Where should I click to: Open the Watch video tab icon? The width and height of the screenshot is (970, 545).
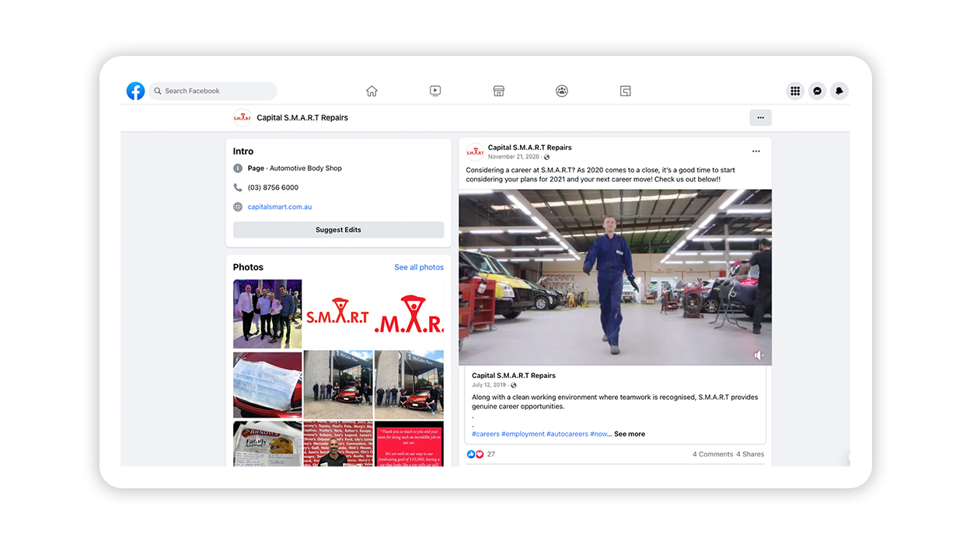(435, 91)
